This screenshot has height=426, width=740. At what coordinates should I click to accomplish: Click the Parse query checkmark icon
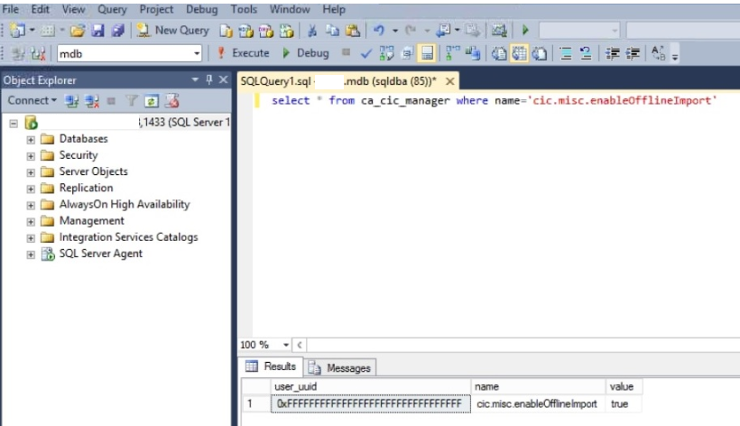click(365, 53)
